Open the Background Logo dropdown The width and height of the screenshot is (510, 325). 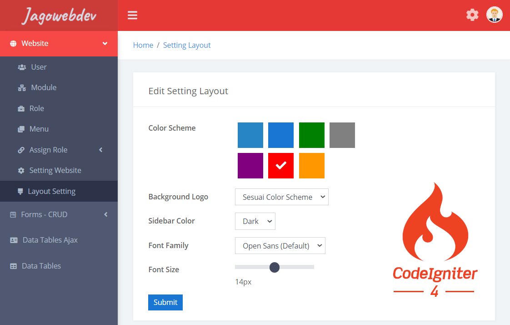[281, 197]
